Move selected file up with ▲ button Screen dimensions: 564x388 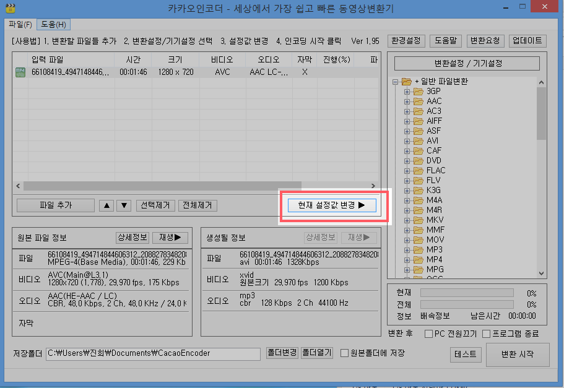point(107,205)
